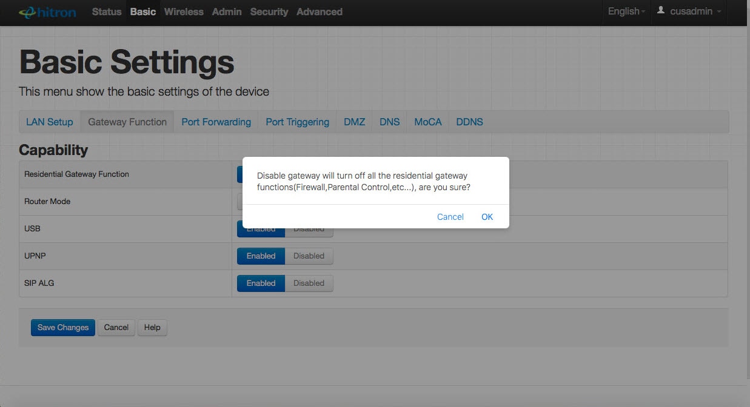This screenshot has height=407, width=750.
Task: Switch to the LAN Setup tab
Action: tap(49, 122)
